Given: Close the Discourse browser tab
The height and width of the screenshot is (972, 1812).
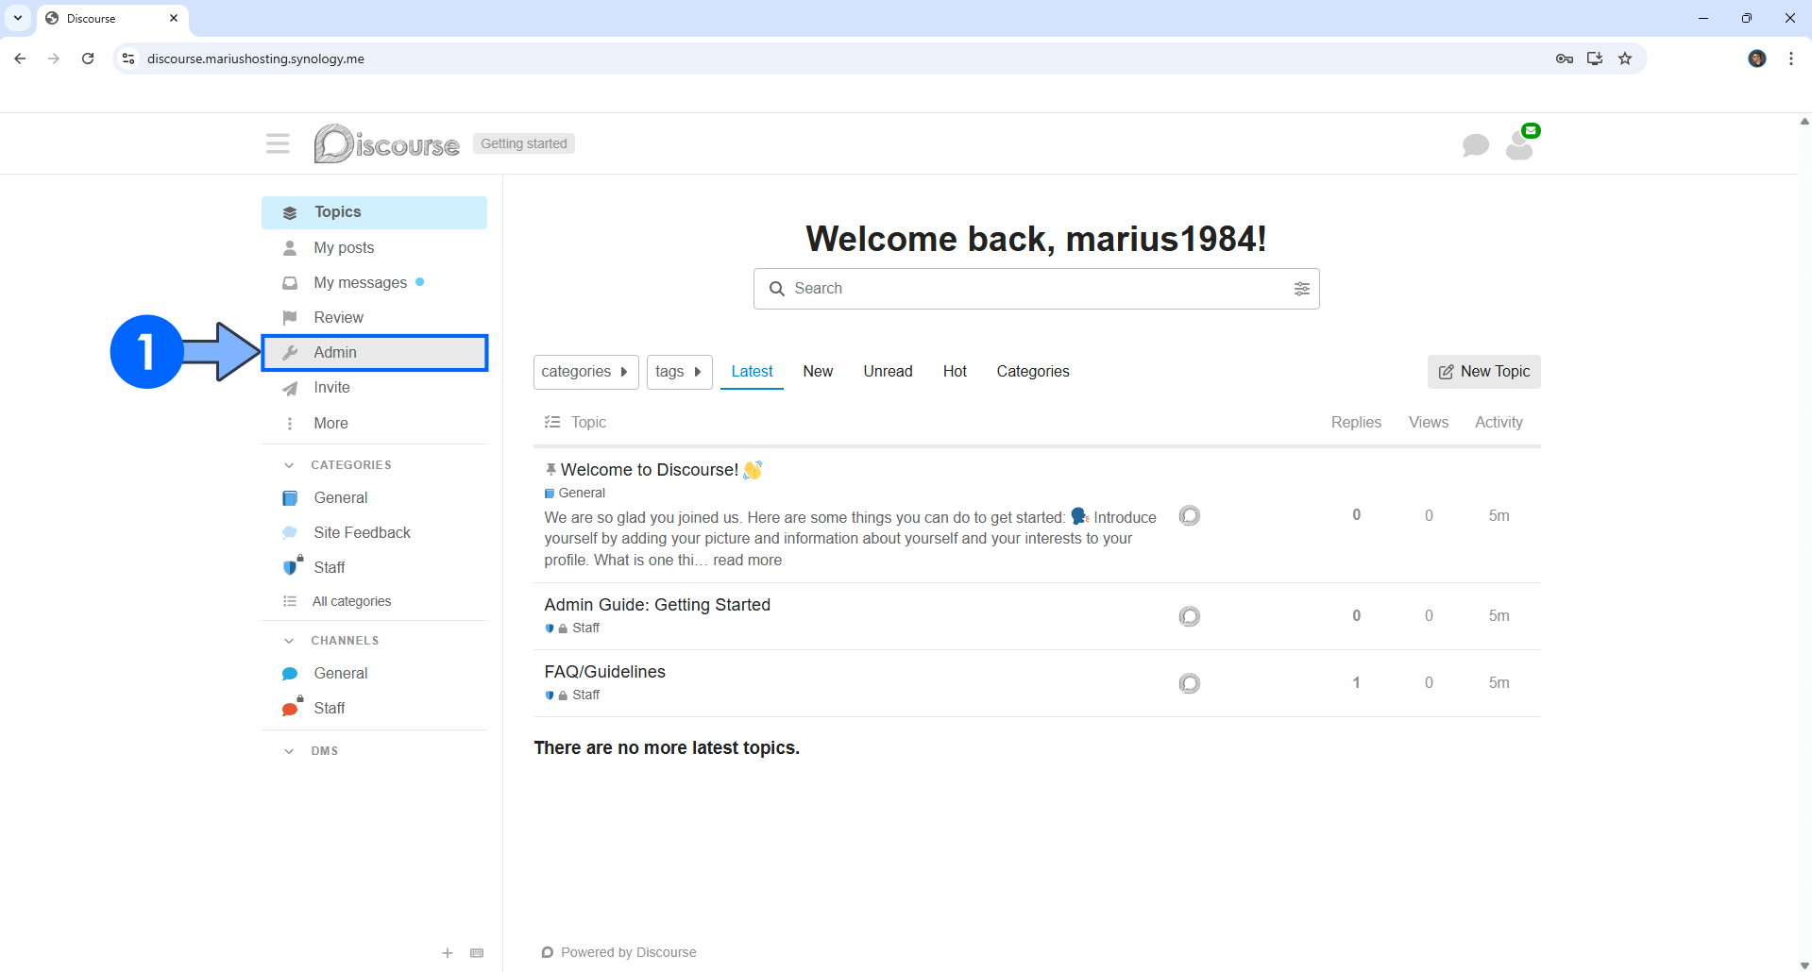Looking at the screenshot, I should (x=174, y=18).
